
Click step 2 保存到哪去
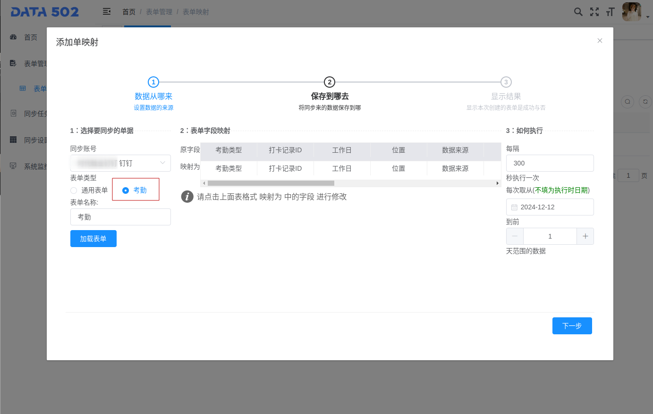[330, 96]
